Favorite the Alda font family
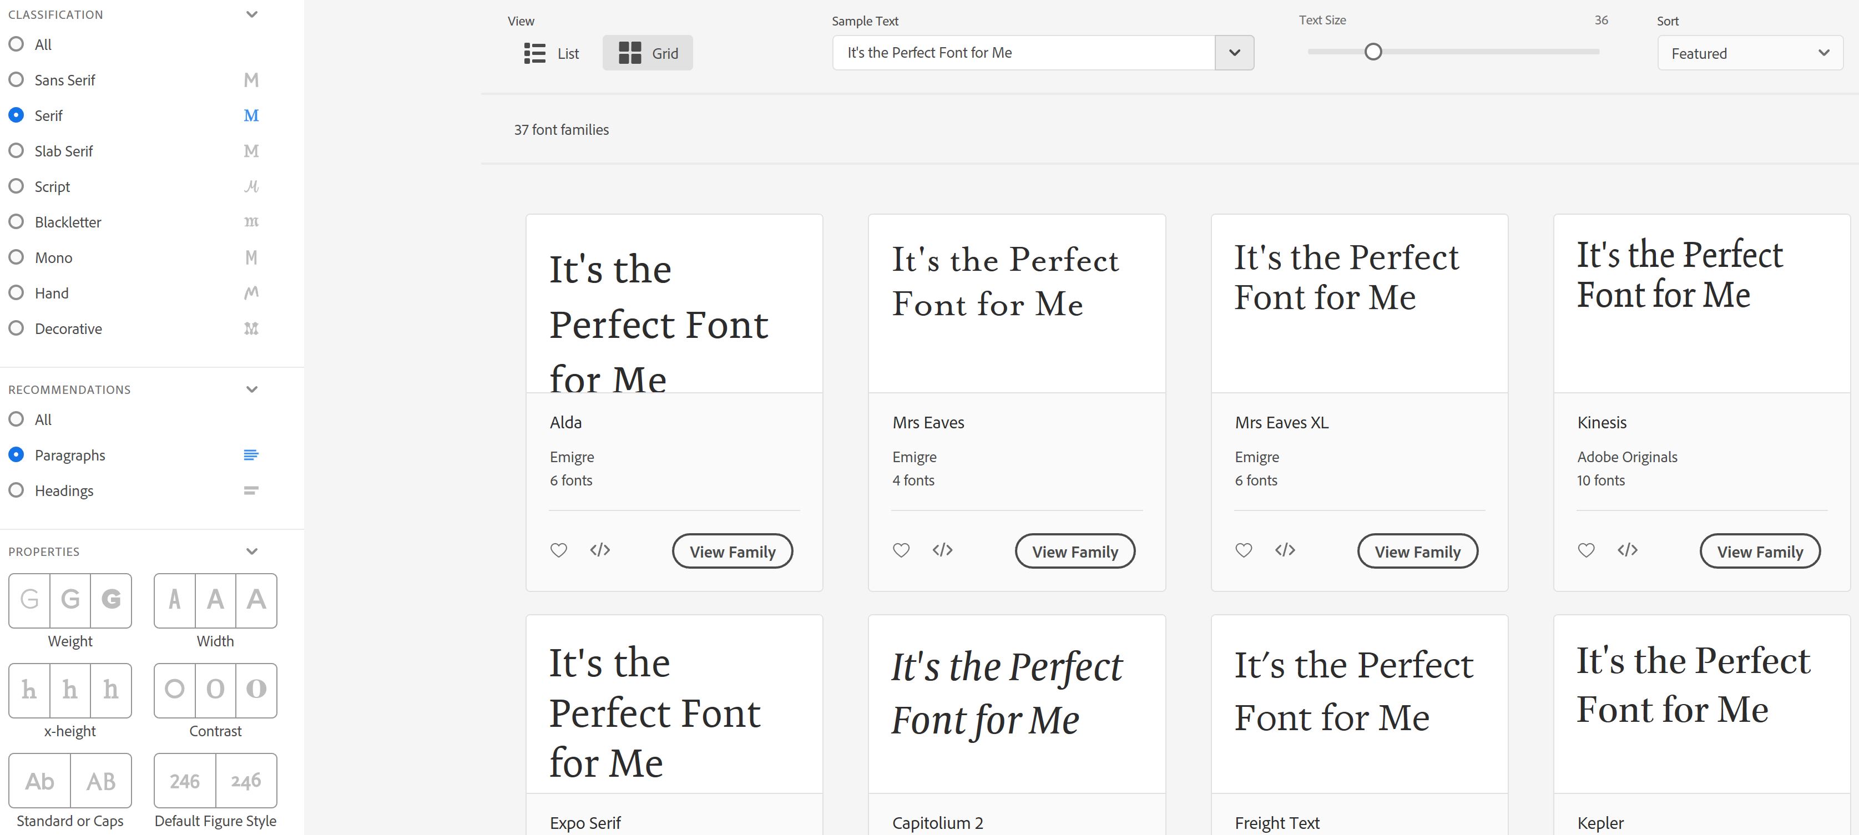1859x835 pixels. click(559, 550)
